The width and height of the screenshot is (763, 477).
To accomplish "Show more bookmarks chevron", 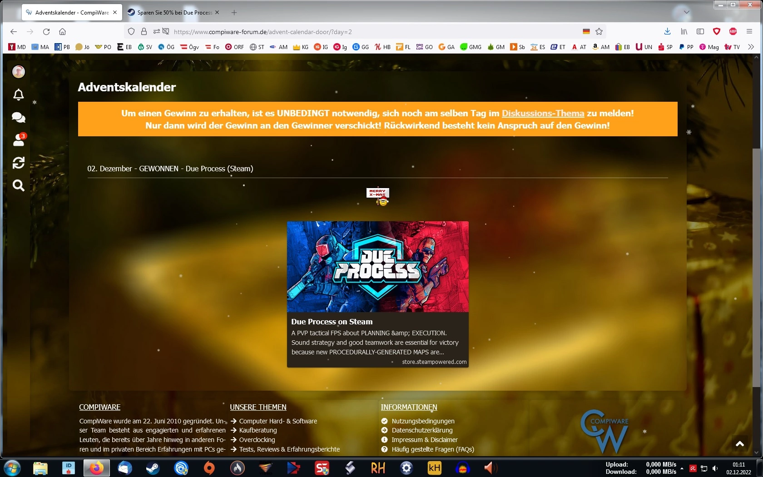I will 751,47.
